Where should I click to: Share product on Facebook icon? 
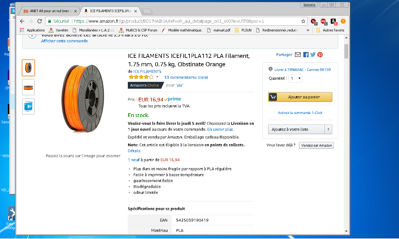pyautogui.click(x=306, y=54)
